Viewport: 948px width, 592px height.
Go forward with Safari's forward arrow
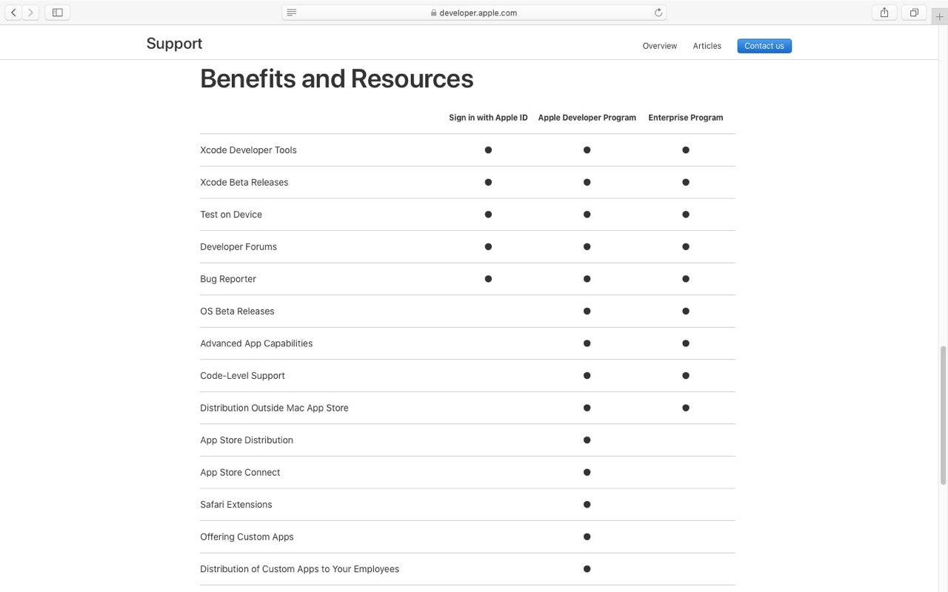point(30,13)
